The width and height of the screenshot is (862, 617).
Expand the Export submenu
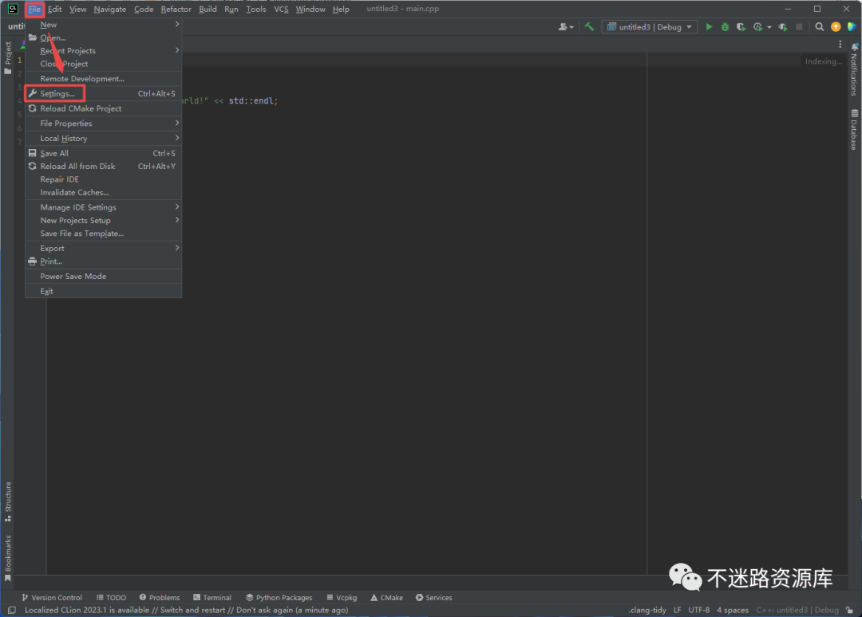coord(103,248)
